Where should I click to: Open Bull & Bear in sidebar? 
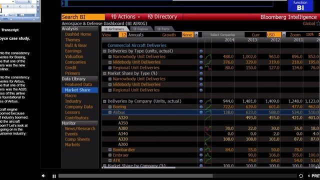tap(76, 45)
